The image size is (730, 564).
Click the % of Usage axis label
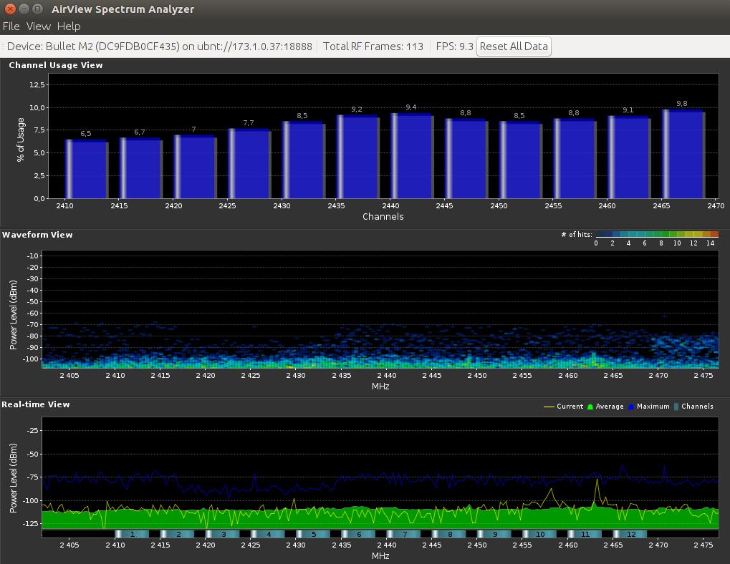coord(21,140)
